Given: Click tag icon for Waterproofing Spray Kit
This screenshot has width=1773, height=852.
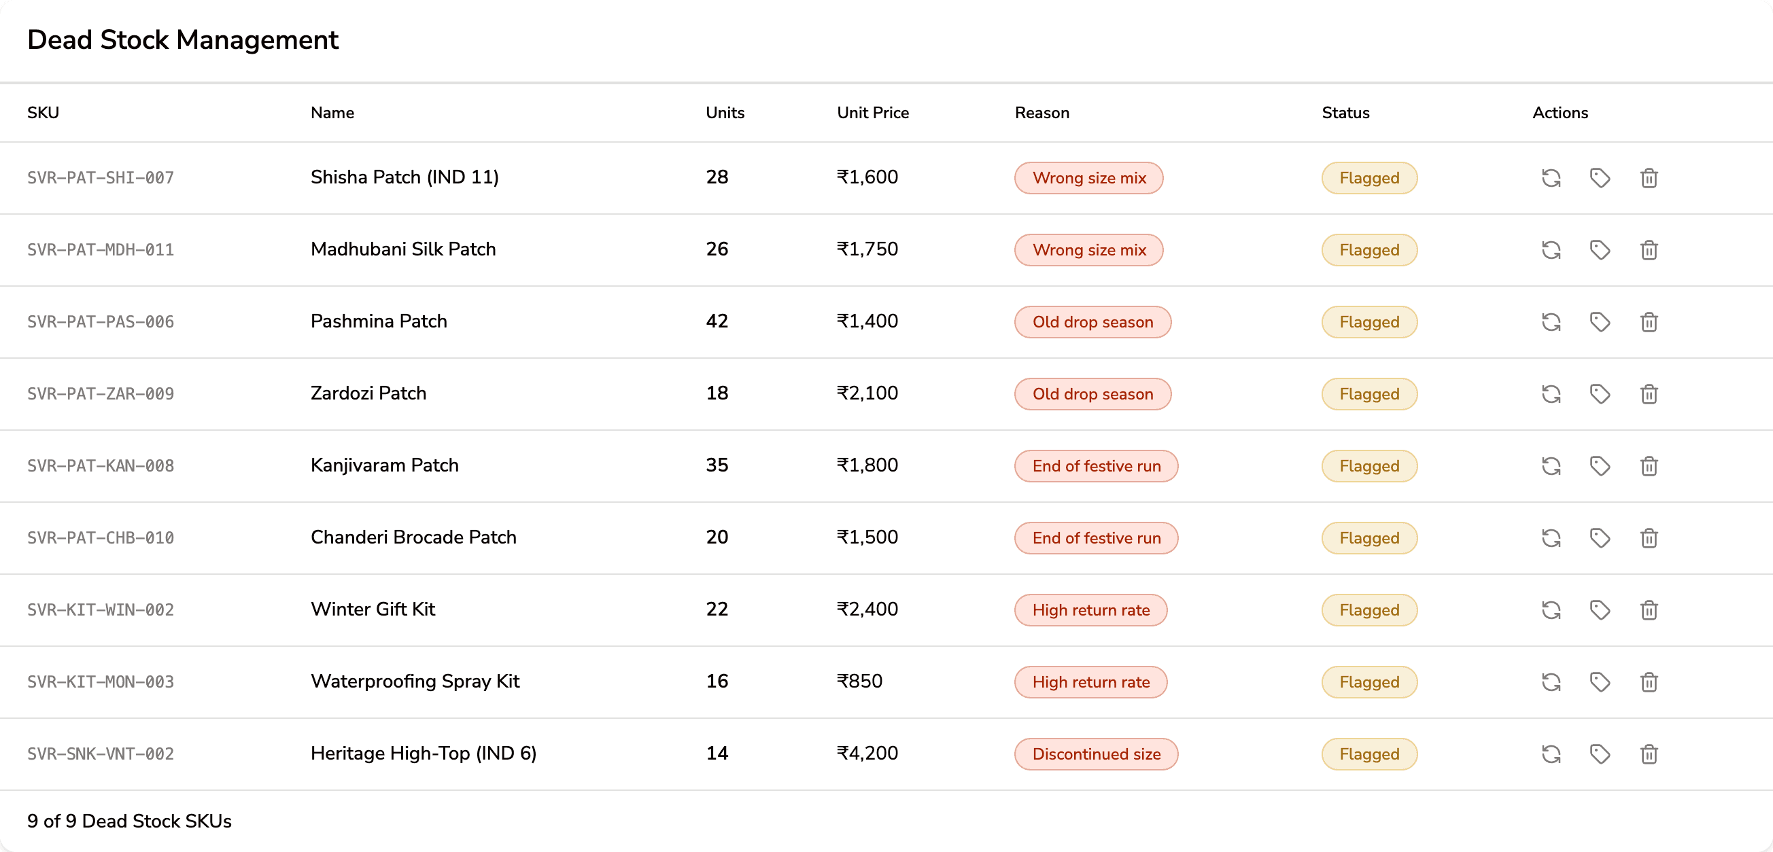Looking at the screenshot, I should (x=1600, y=682).
